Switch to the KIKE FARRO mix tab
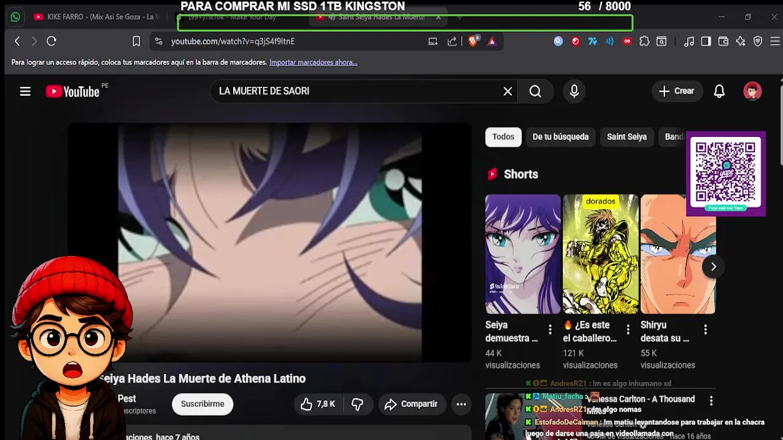This screenshot has height=440, width=783. pyautogui.click(x=98, y=17)
